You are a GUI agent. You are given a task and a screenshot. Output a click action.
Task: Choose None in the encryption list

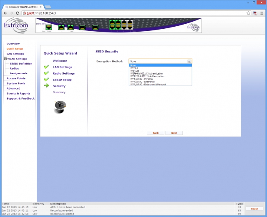coord(160,65)
